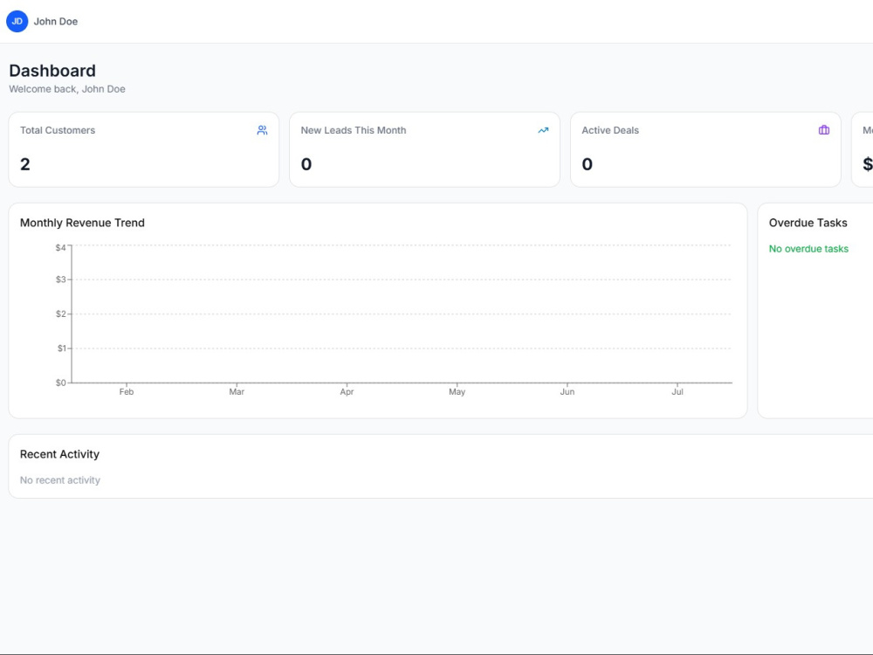This screenshot has width=873, height=655.
Task: Open the Active Deals card
Action: (705, 150)
